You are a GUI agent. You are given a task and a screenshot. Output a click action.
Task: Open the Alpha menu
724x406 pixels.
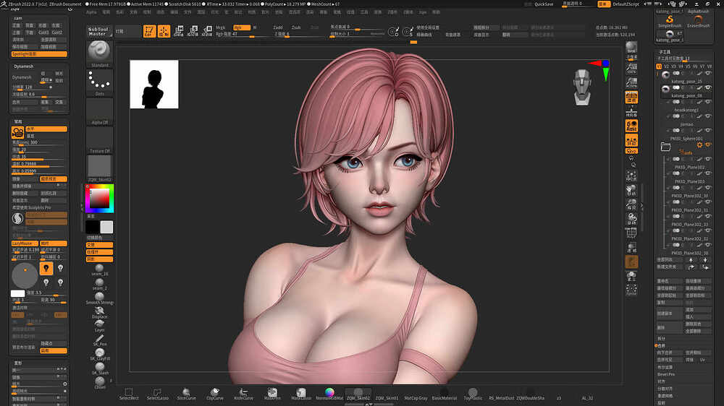pos(91,12)
